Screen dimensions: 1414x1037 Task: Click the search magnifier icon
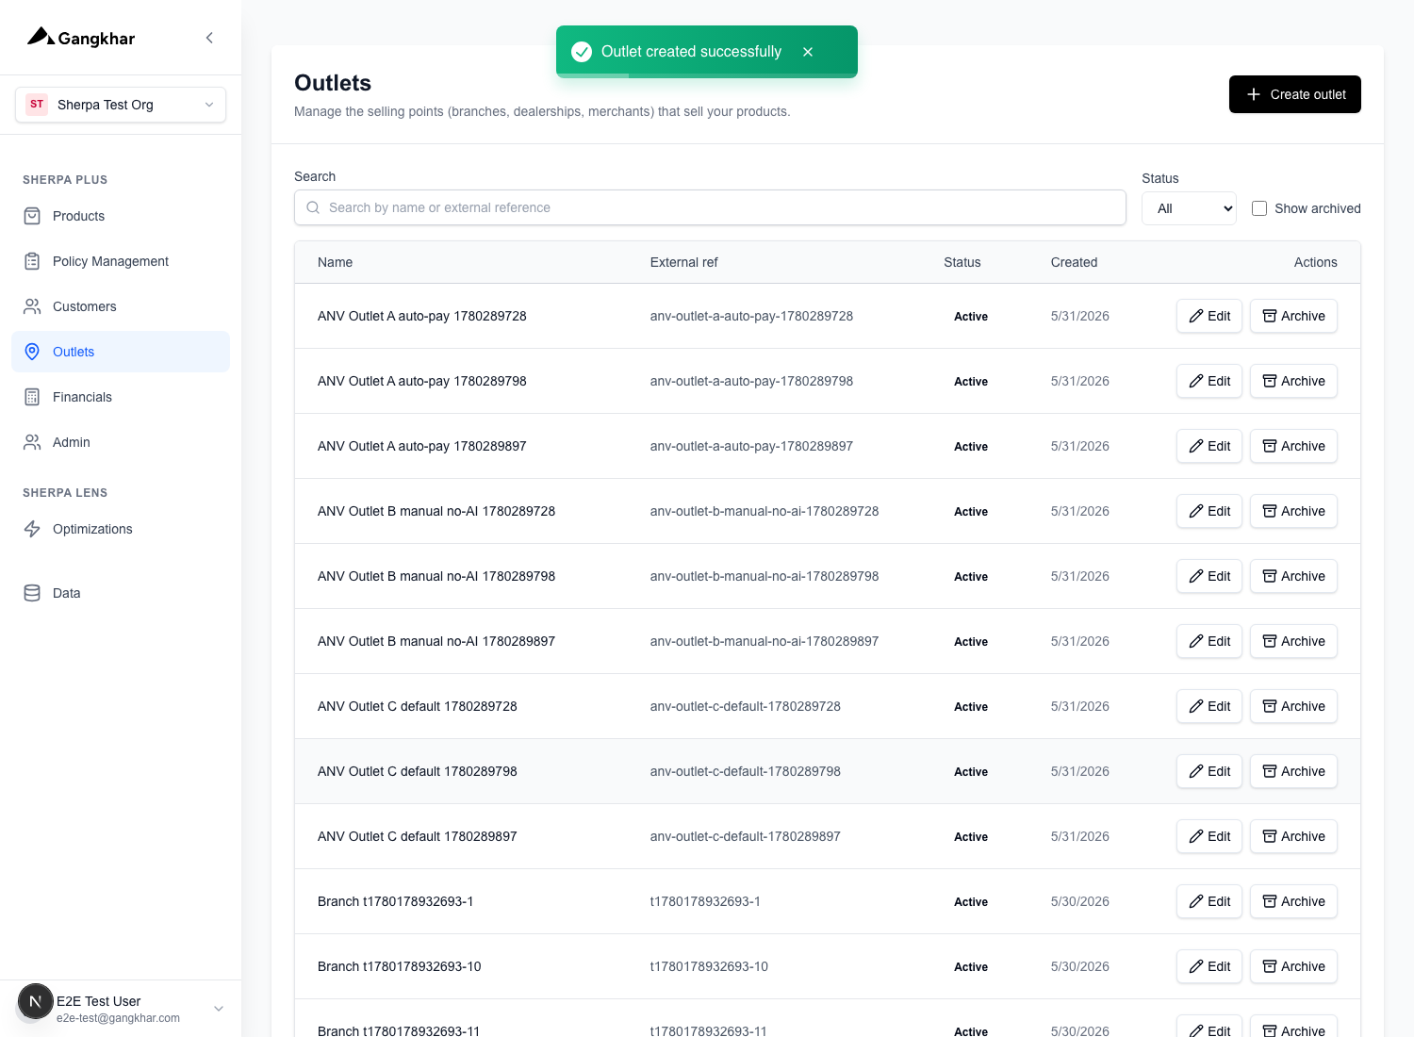click(x=313, y=207)
